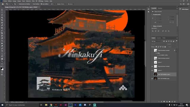190x107 pixels.
Task: Select the Pen tool
Action: [x=2, y=48]
